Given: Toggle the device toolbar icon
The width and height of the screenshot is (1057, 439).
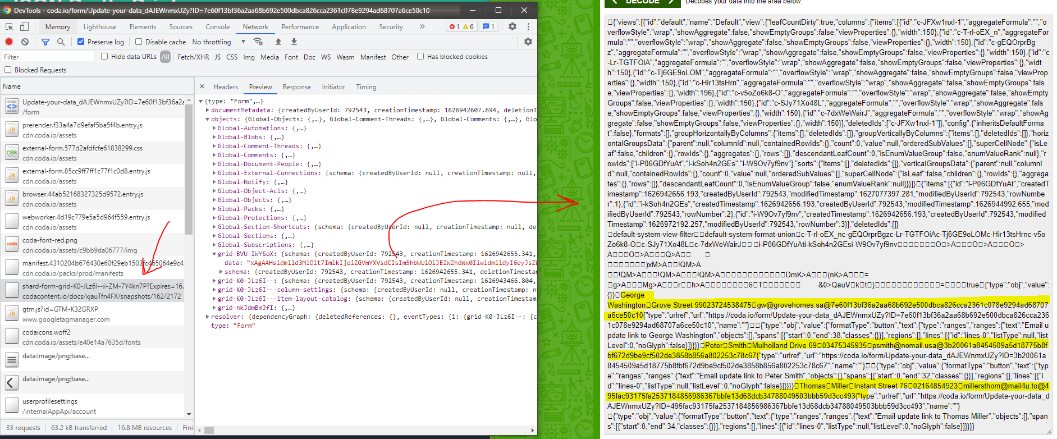Looking at the screenshot, I should tap(24, 26).
